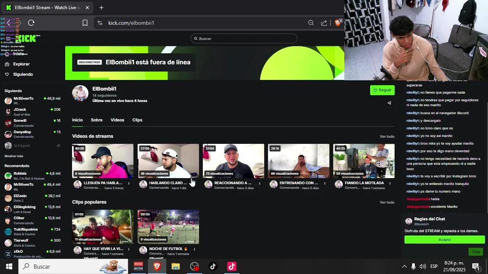Open JCrack God of War channel

tap(32, 112)
